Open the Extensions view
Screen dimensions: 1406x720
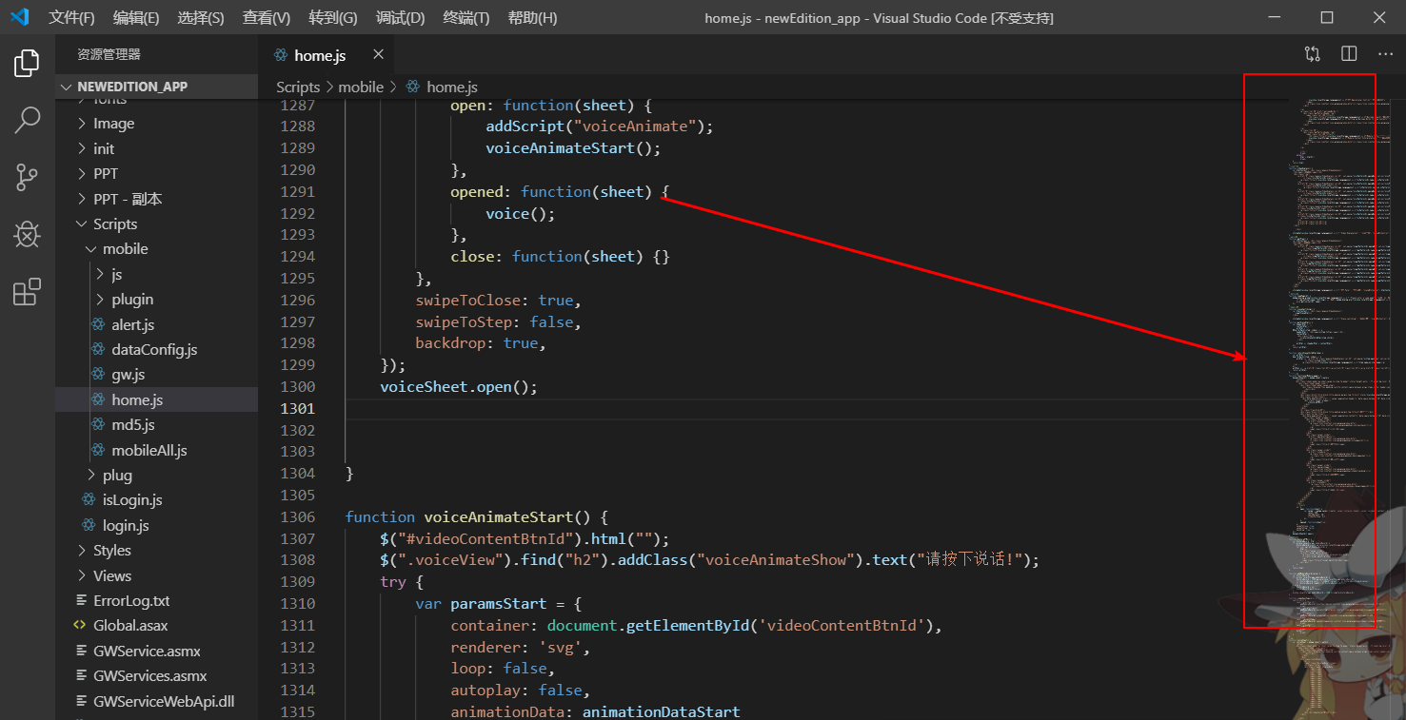(27, 292)
